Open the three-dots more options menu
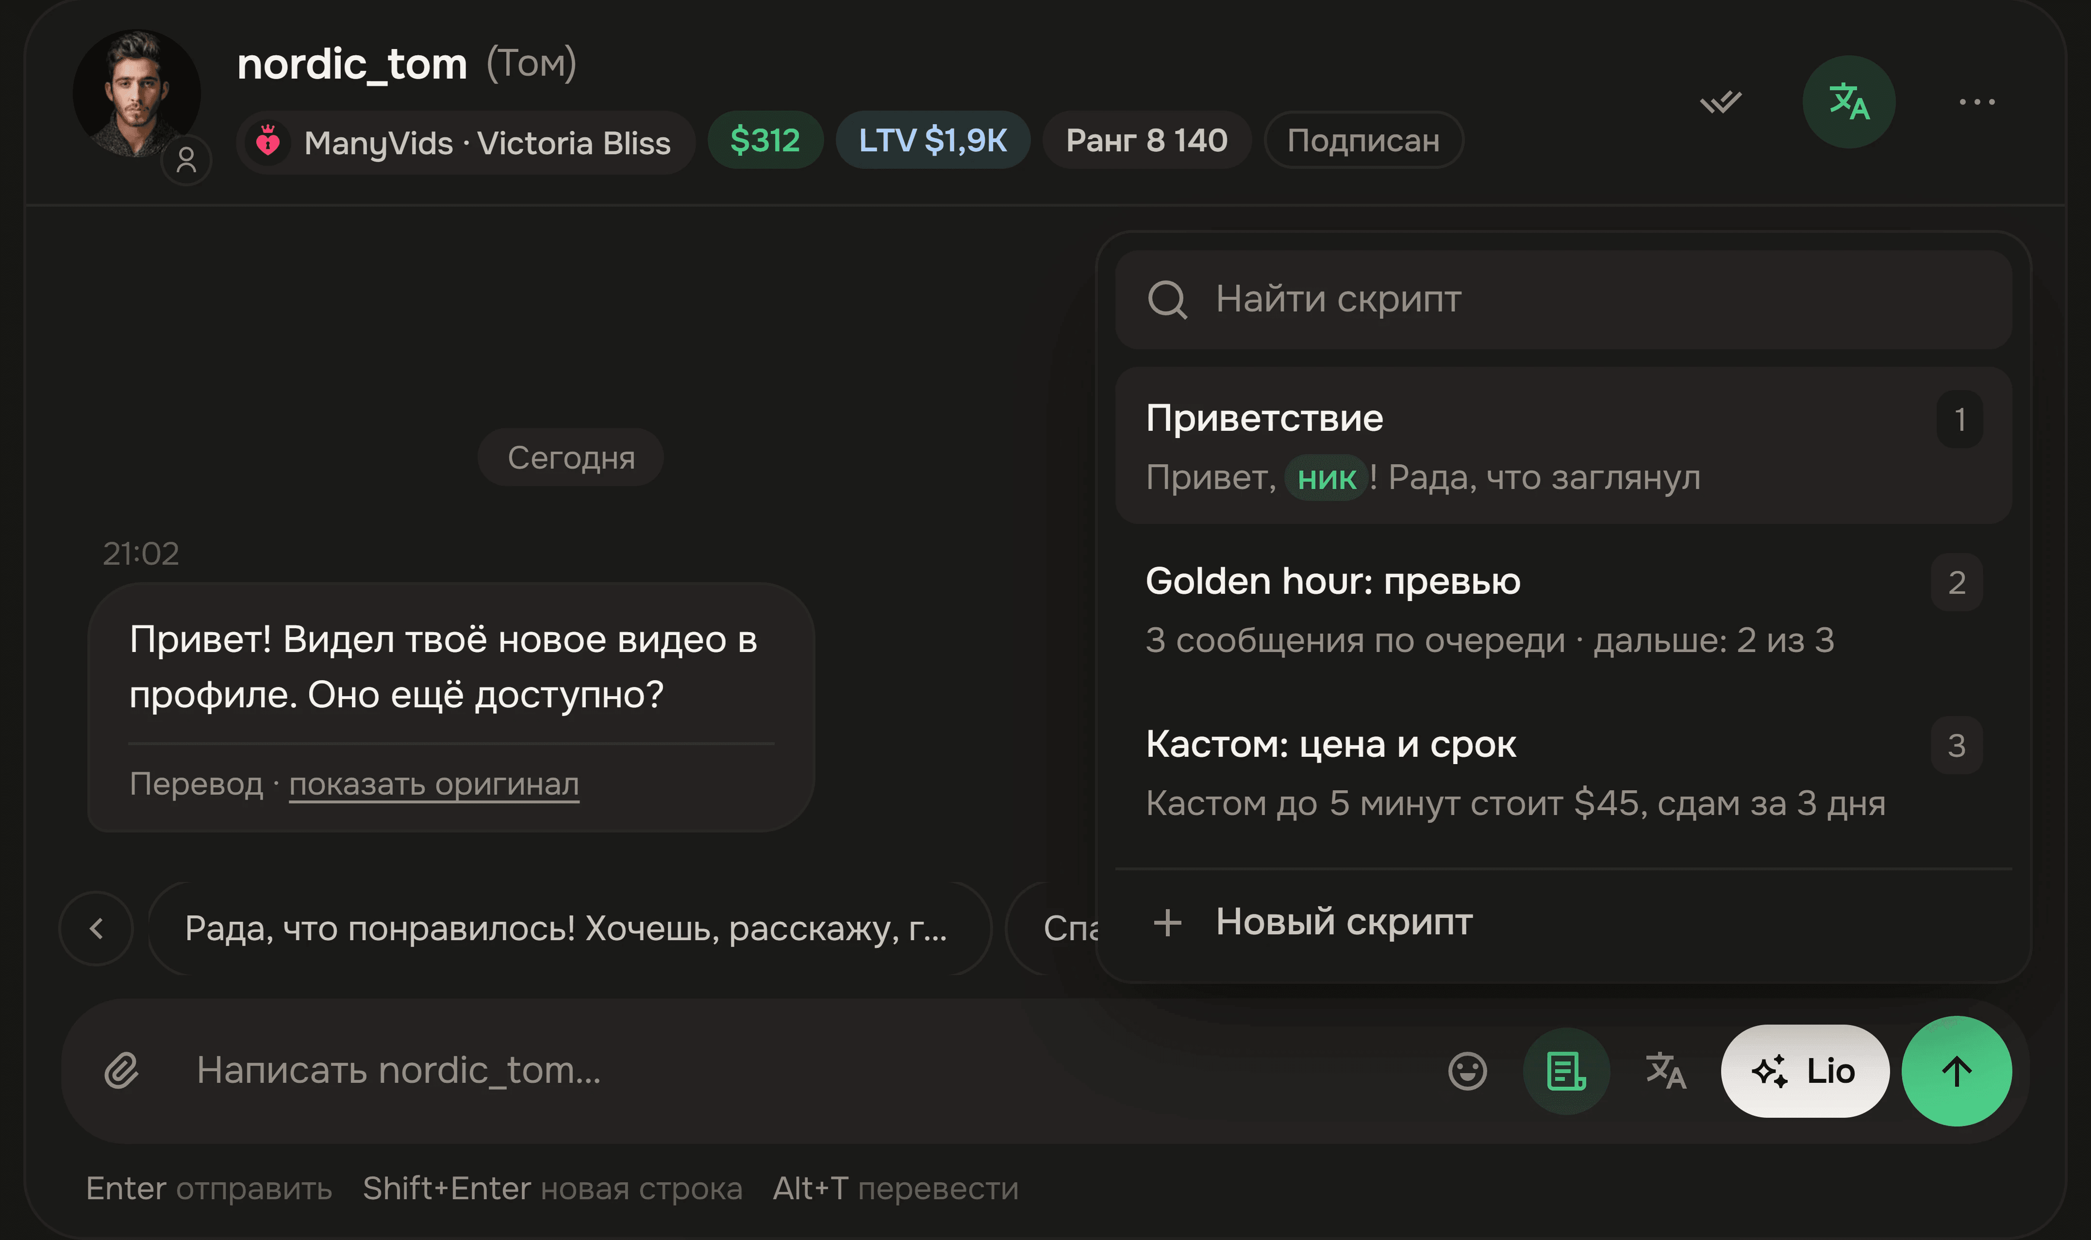Viewport: 2091px width, 1240px height. tap(1976, 102)
